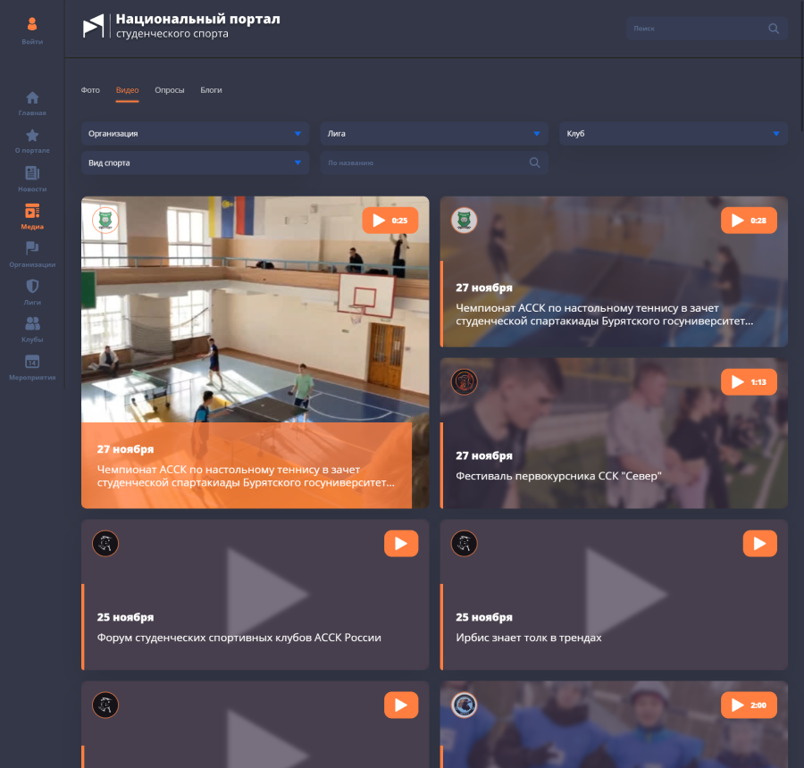Expand the Вид спорта dropdown
The width and height of the screenshot is (804, 768).
click(195, 163)
